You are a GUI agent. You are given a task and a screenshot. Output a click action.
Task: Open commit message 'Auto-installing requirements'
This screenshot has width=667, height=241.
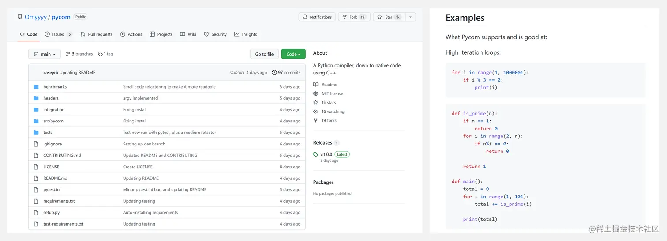pyautogui.click(x=150, y=213)
